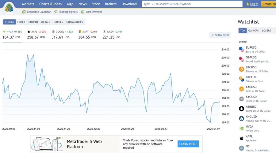Open the Economic Calendar icon link
This screenshot has width=276, height=153.
coord(24,12)
